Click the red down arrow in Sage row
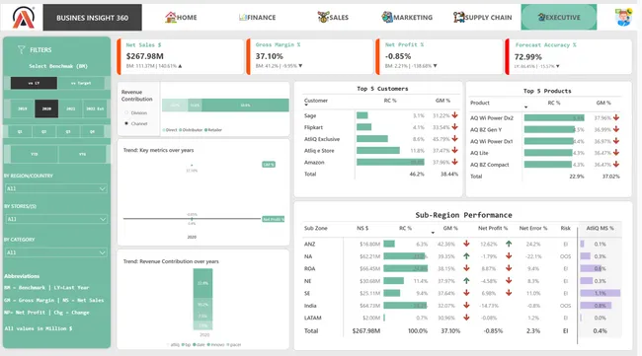 [455, 115]
